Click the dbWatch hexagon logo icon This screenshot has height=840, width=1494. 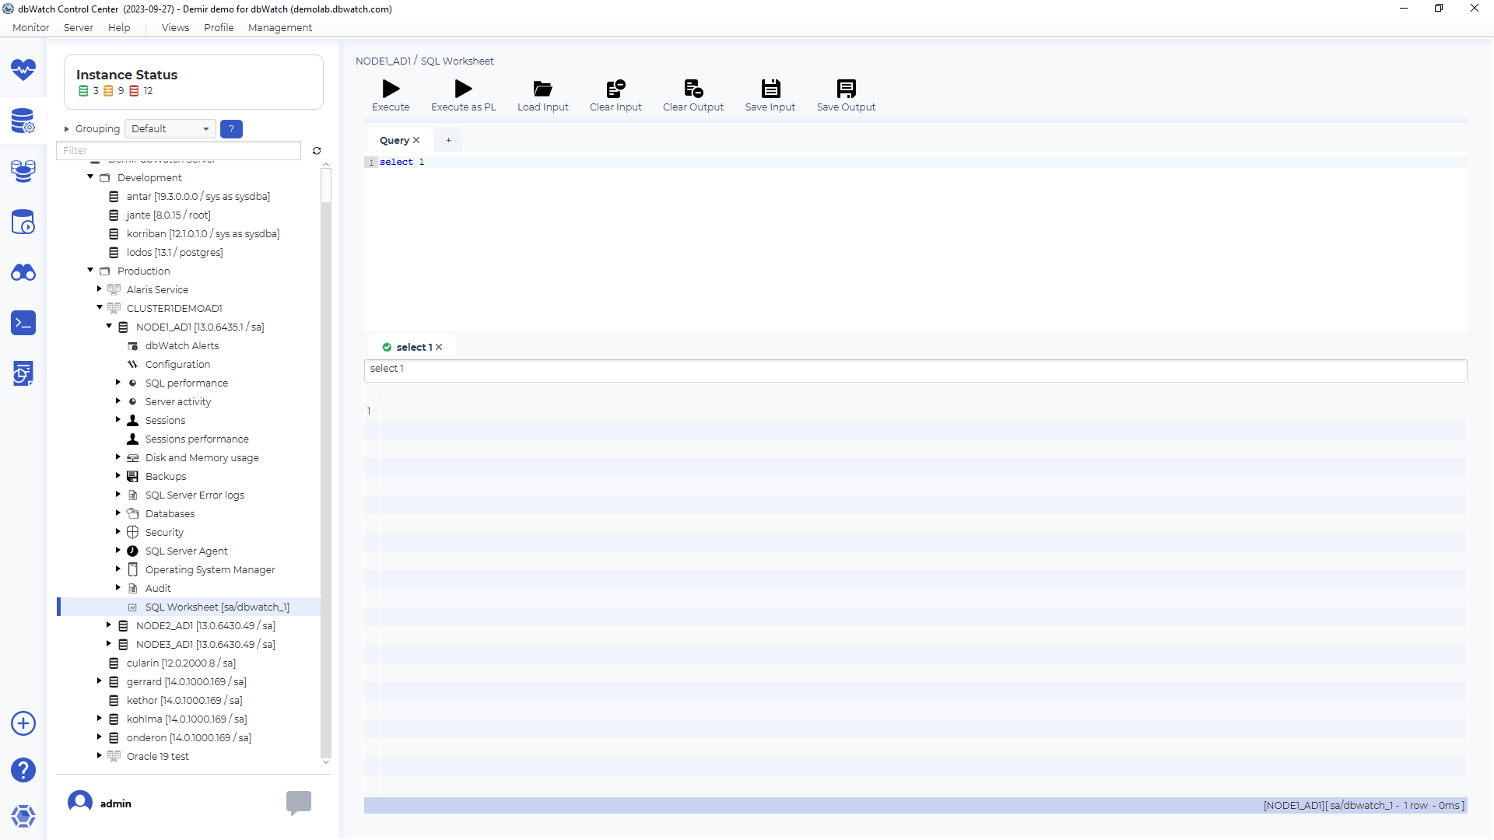click(x=23, y=817)
